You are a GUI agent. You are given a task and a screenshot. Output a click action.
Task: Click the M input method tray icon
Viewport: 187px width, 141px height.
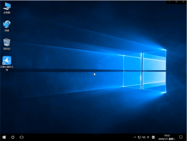point(154,137)
